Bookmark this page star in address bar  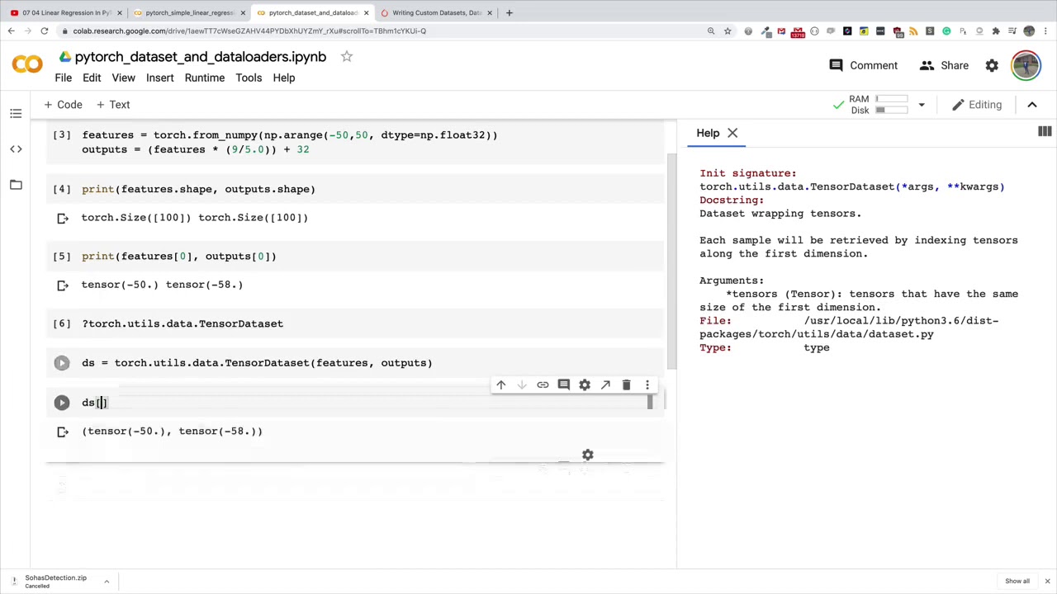pyautogui.click(x=728, y=31)
